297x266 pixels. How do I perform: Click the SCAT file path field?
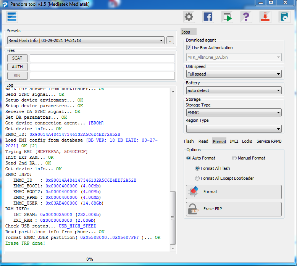coord(102,58)
